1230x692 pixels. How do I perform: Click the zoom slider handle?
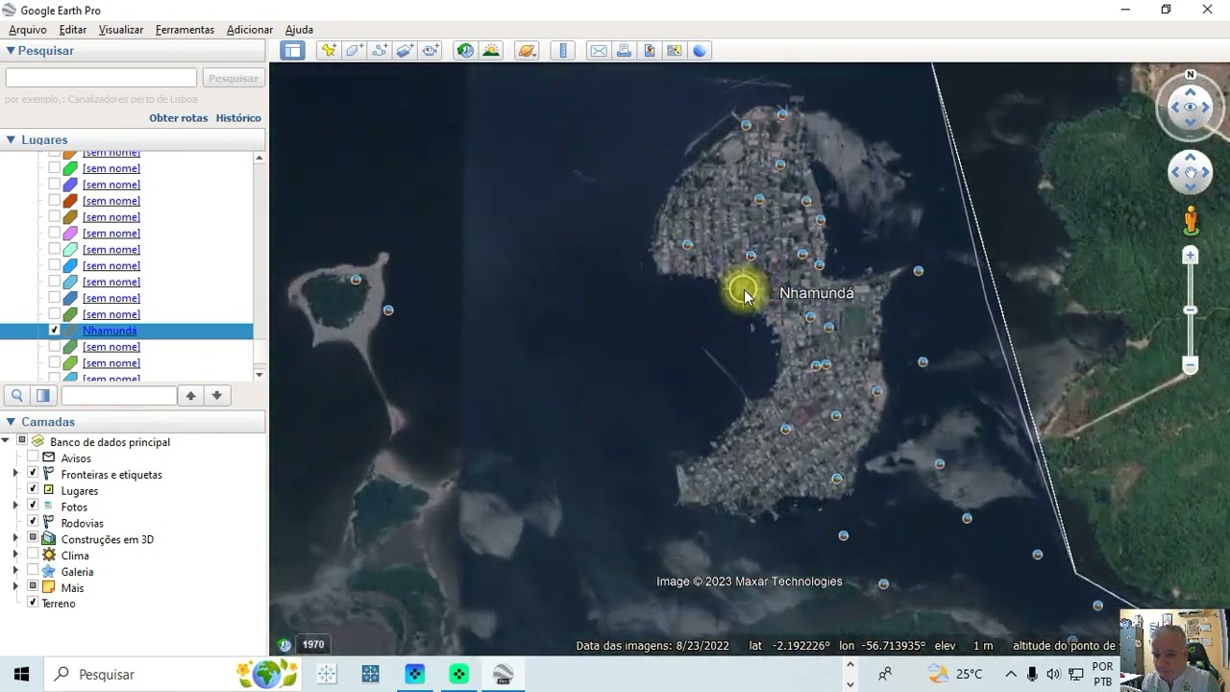[1191, 309]
